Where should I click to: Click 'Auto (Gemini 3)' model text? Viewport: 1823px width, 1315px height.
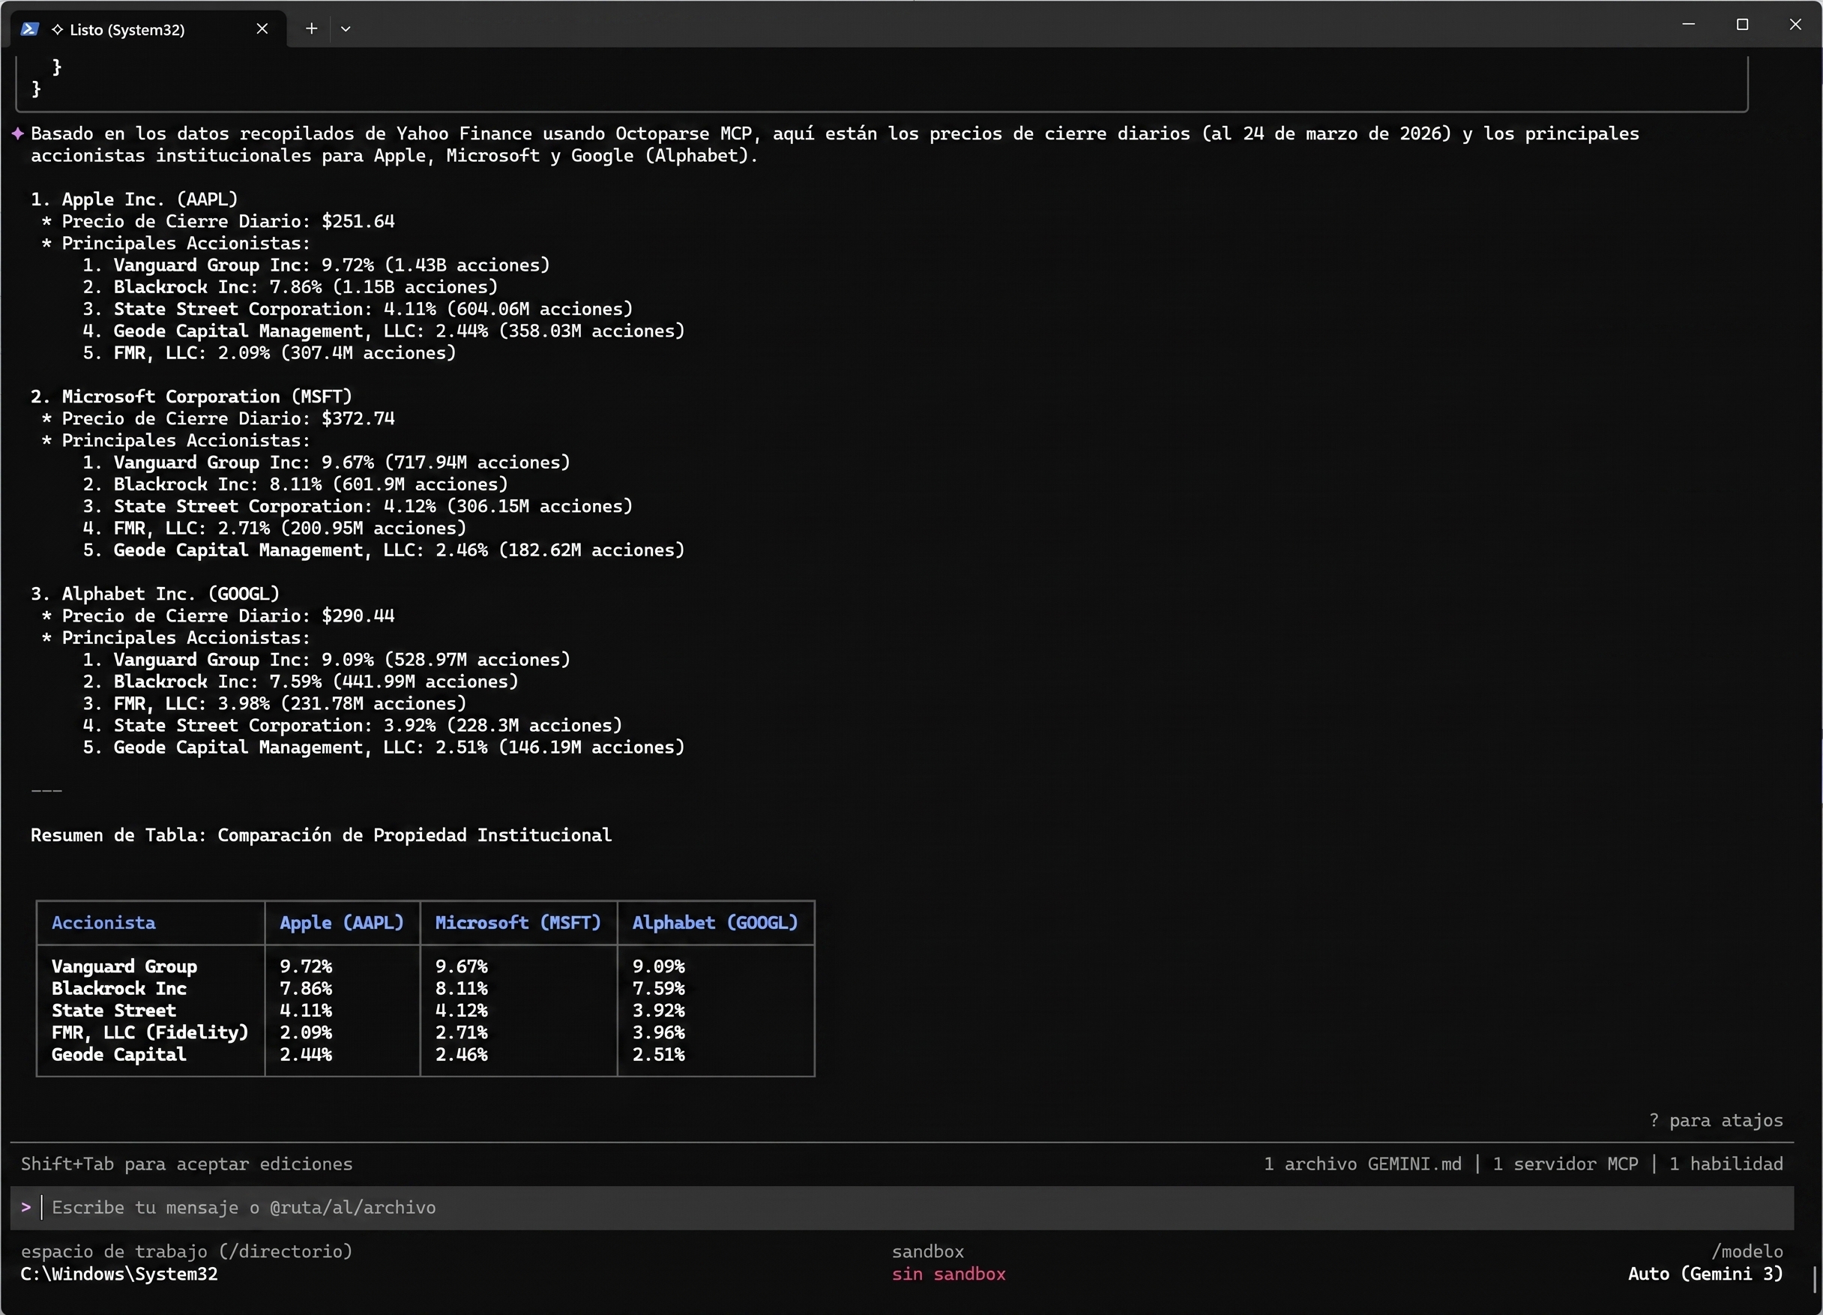[1705, 1274]
